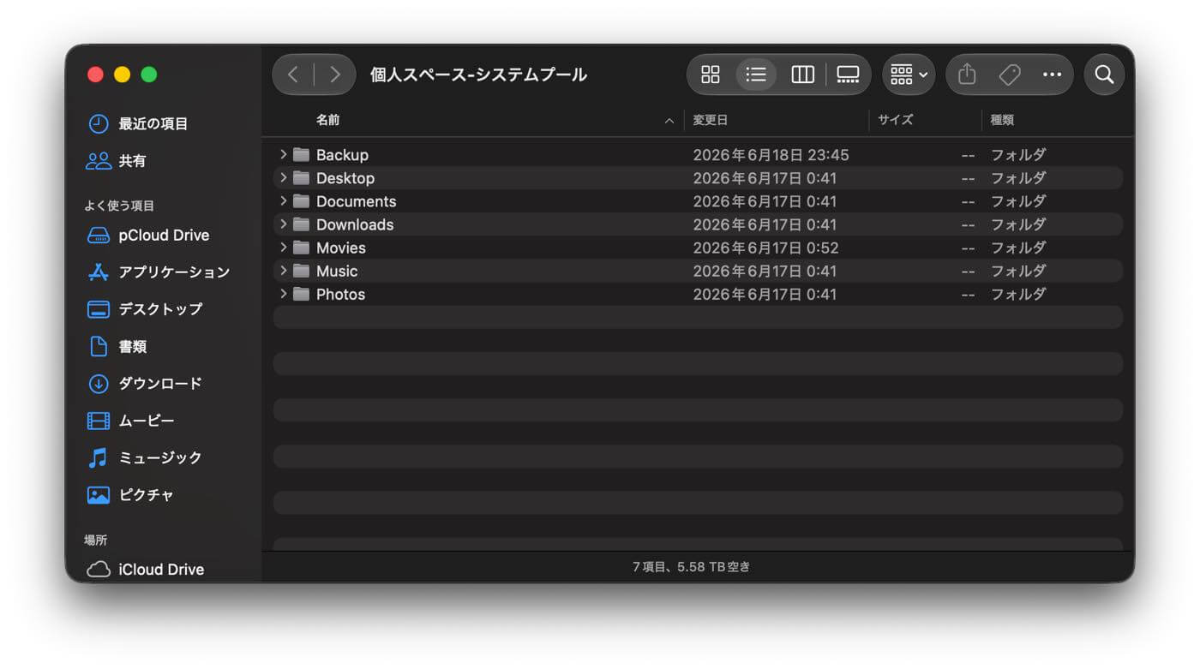Click date 2026年6月18日 23:45
1200x669 pixels.
771,155
